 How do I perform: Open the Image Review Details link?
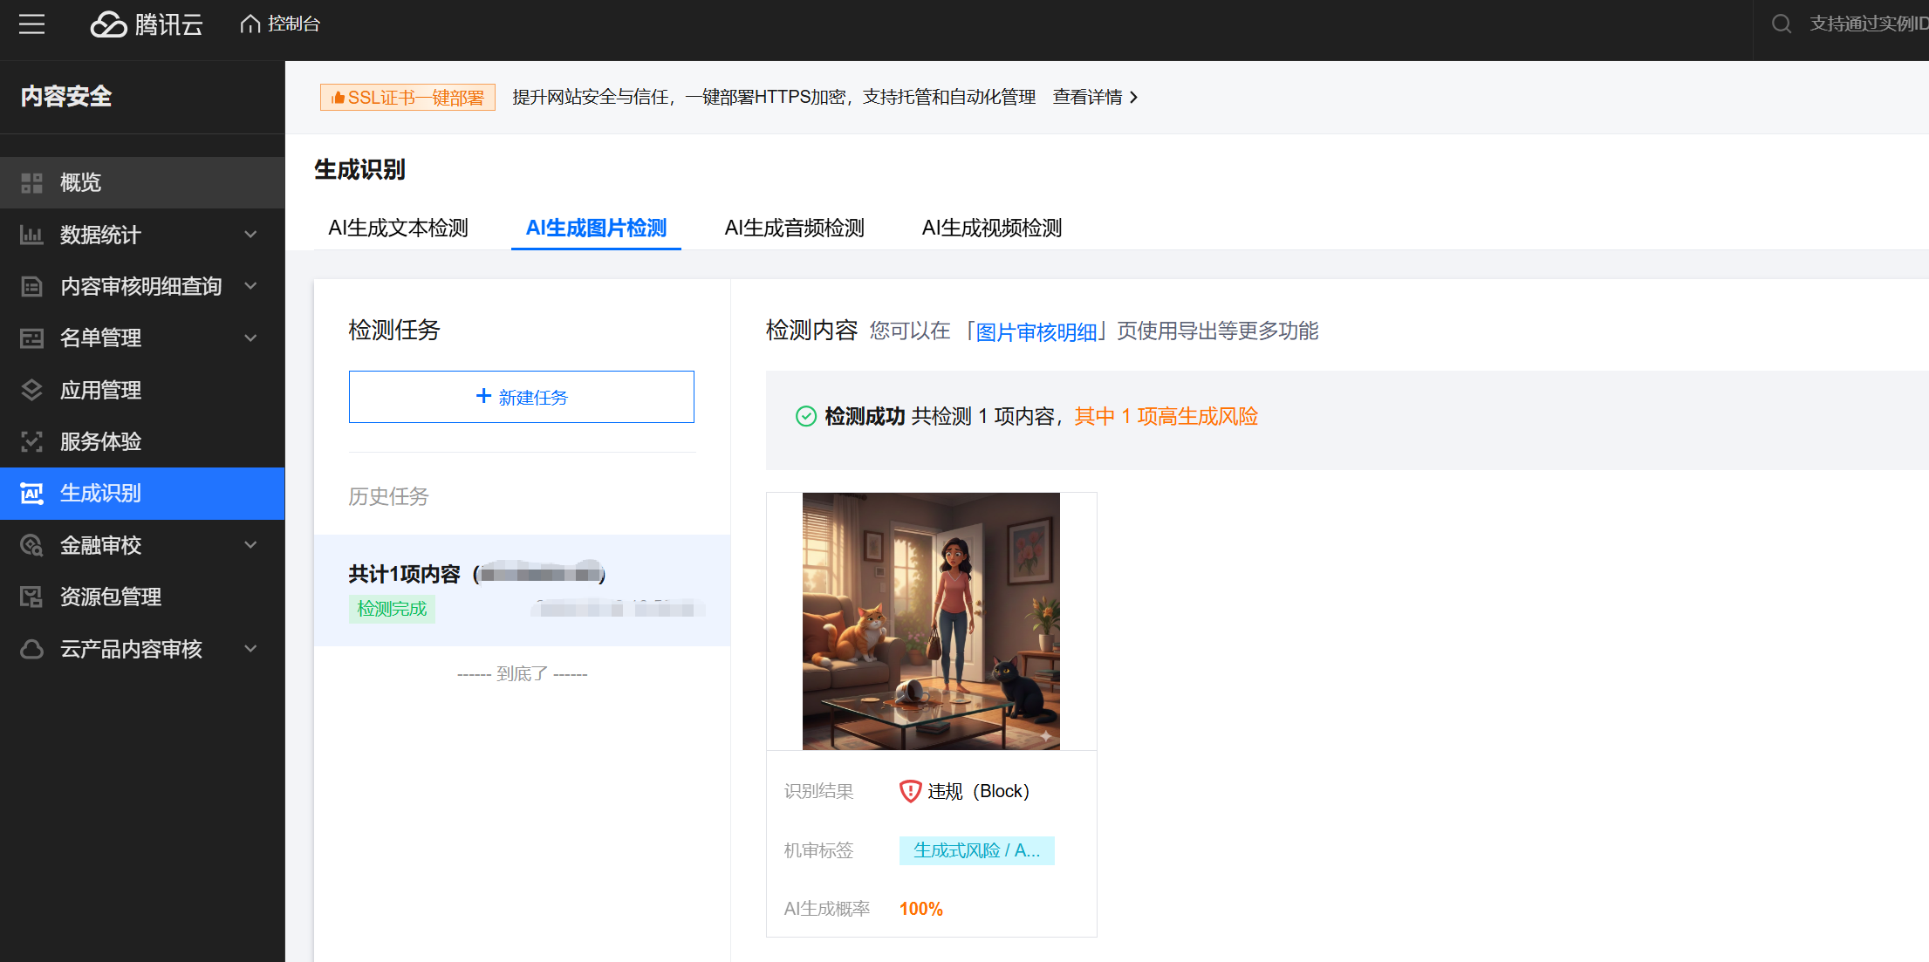click(1036, 332)
